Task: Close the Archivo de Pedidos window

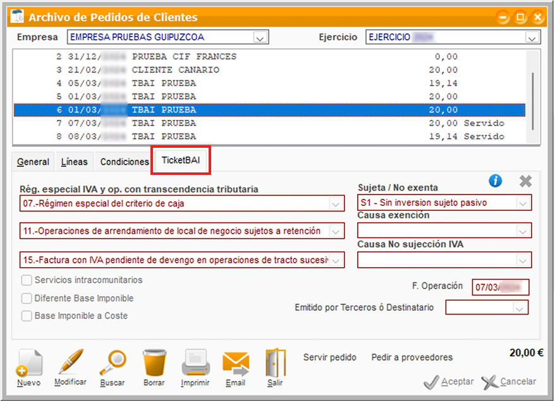Action: [x=537, y=17]
